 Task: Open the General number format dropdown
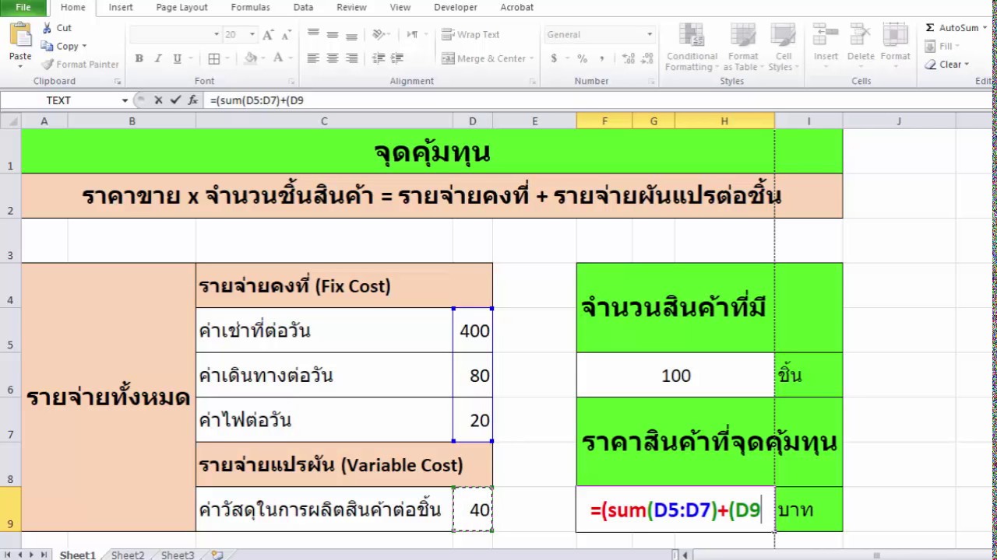650,34
